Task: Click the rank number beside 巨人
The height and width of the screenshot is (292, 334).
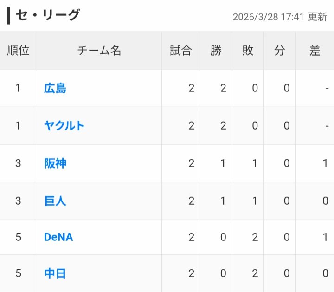Action: coord(18,201)
